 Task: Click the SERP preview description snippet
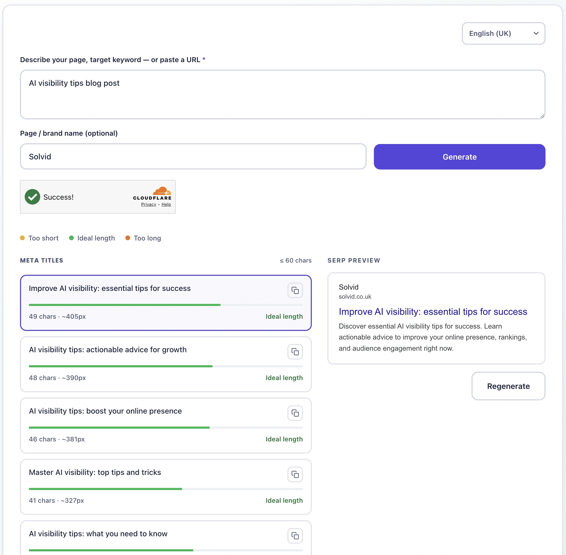[x=433, y=337]
